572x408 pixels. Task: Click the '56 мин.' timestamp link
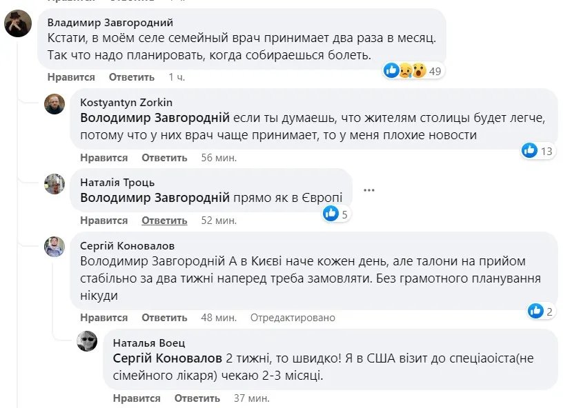click(x=219, y=158)
